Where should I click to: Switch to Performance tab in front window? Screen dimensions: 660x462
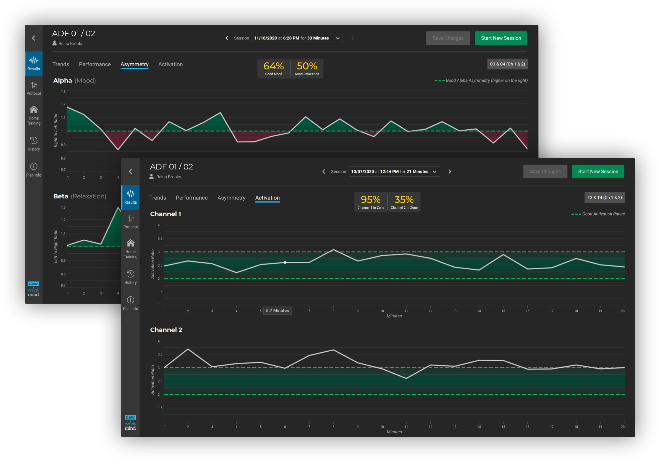(x=192, y=198)
